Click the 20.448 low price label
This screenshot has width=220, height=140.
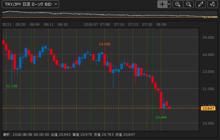coord(161,117)
